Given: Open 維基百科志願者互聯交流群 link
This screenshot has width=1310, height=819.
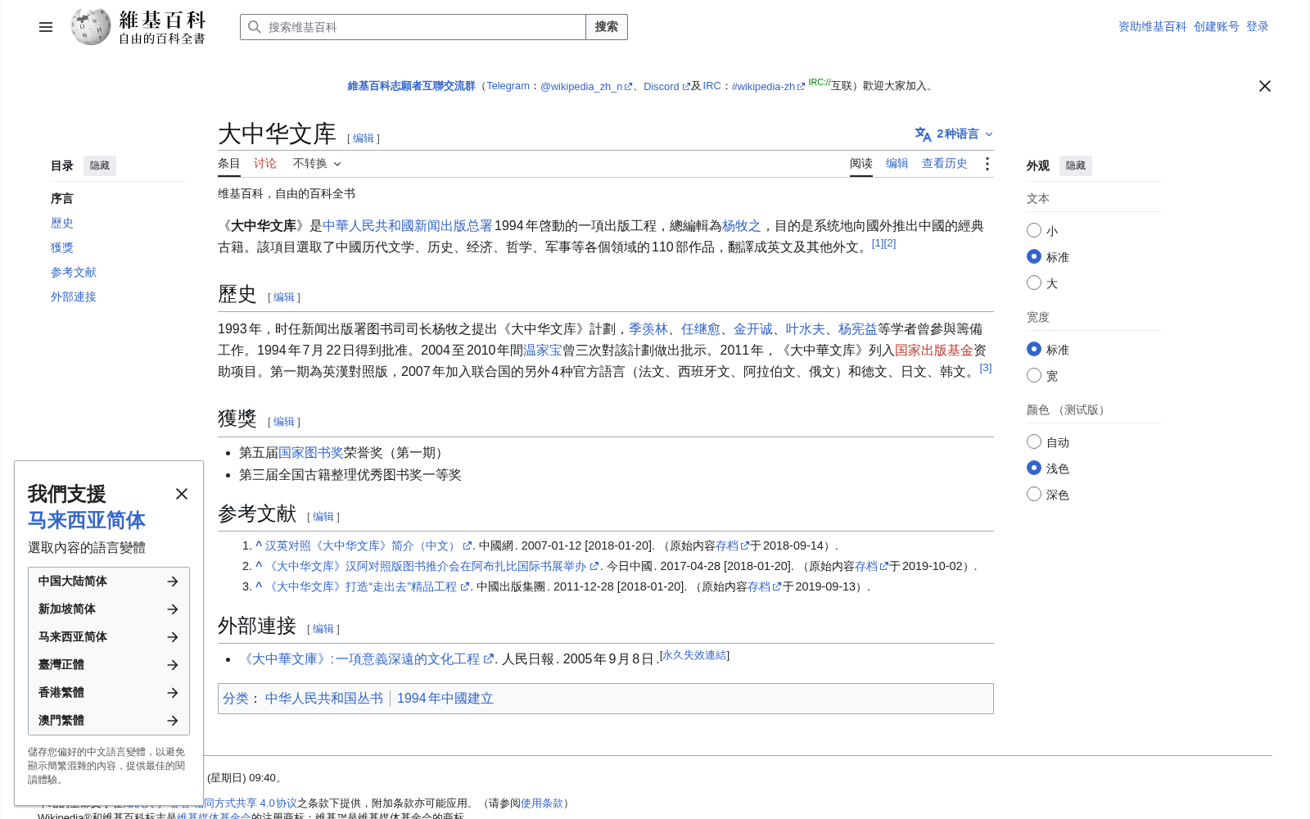Looking at the screenshot, I should coord(411,86).
